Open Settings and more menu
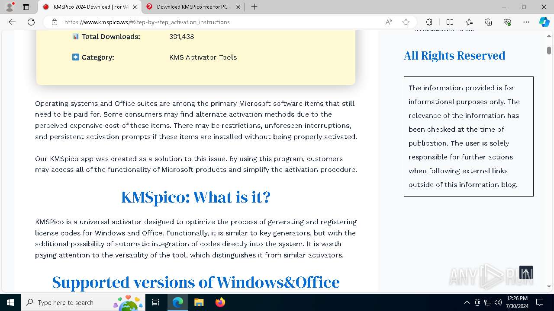The height and width of the screenshot is (311, 554). (x=526, y=22)
